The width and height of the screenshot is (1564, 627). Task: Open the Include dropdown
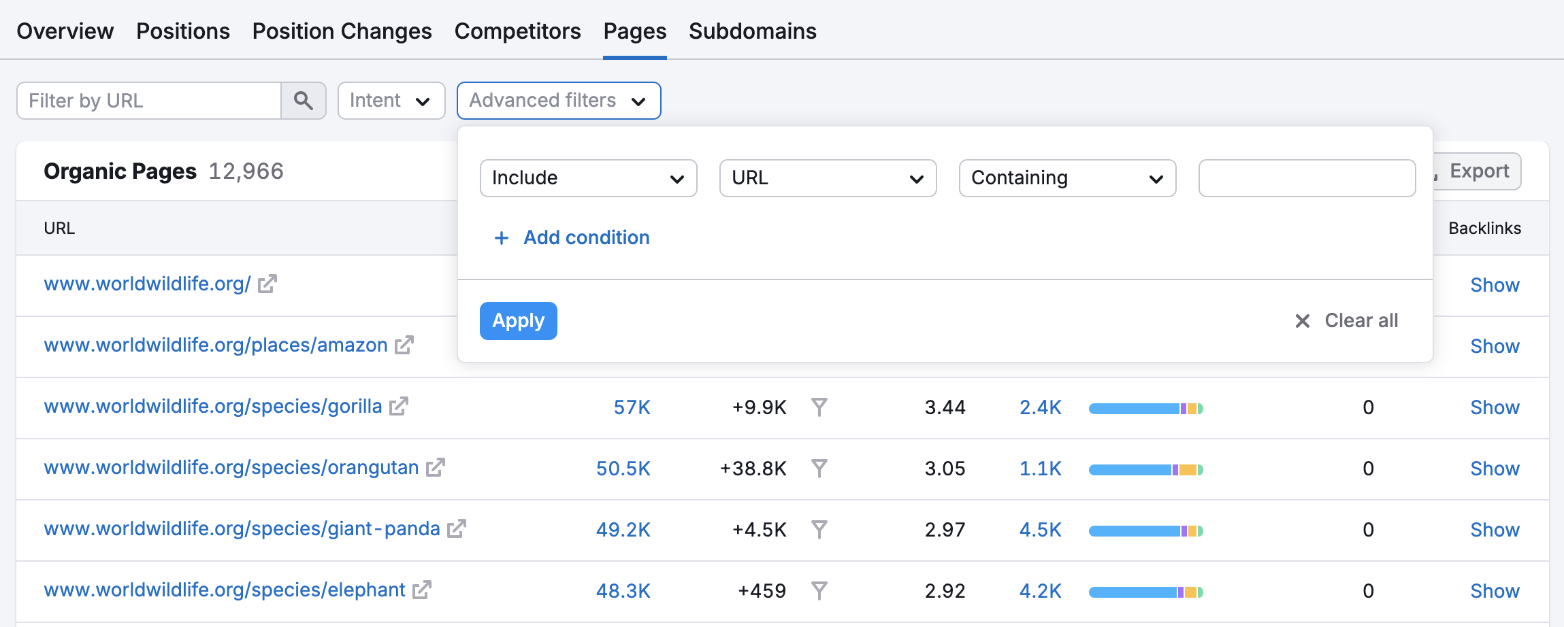tap(589, 178)
